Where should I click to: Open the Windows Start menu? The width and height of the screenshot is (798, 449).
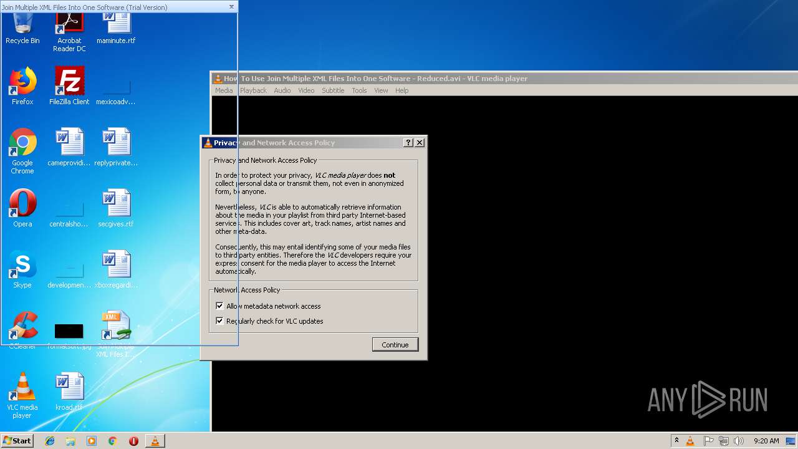click(17, 441)
